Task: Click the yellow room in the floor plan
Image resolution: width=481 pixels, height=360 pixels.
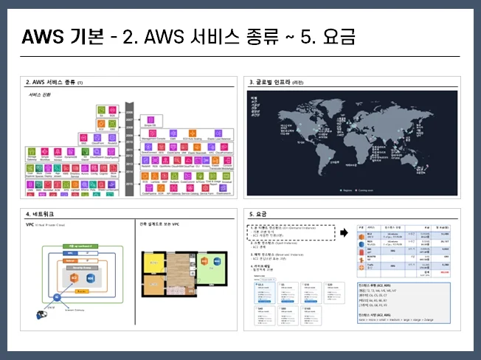Action: (154, 263)
